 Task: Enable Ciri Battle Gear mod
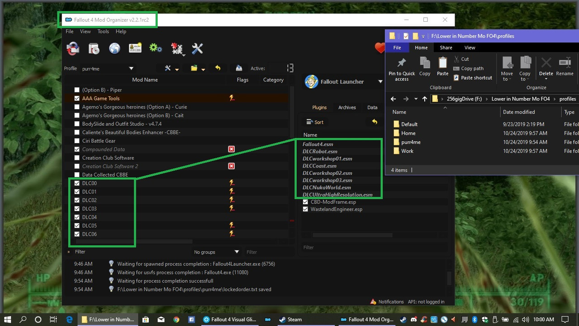(x=77, y=141)
